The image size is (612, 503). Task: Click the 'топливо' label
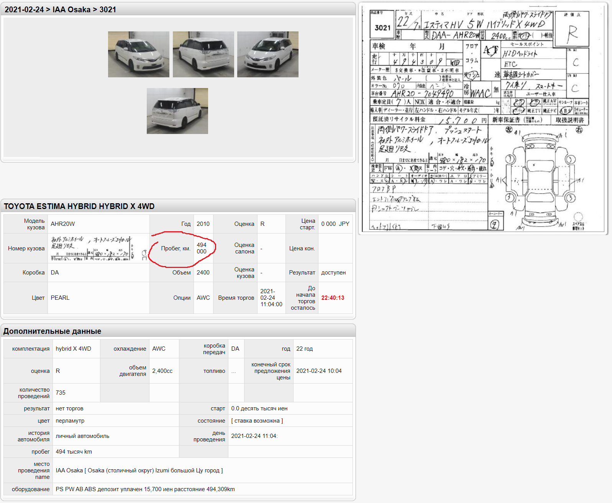214,371
